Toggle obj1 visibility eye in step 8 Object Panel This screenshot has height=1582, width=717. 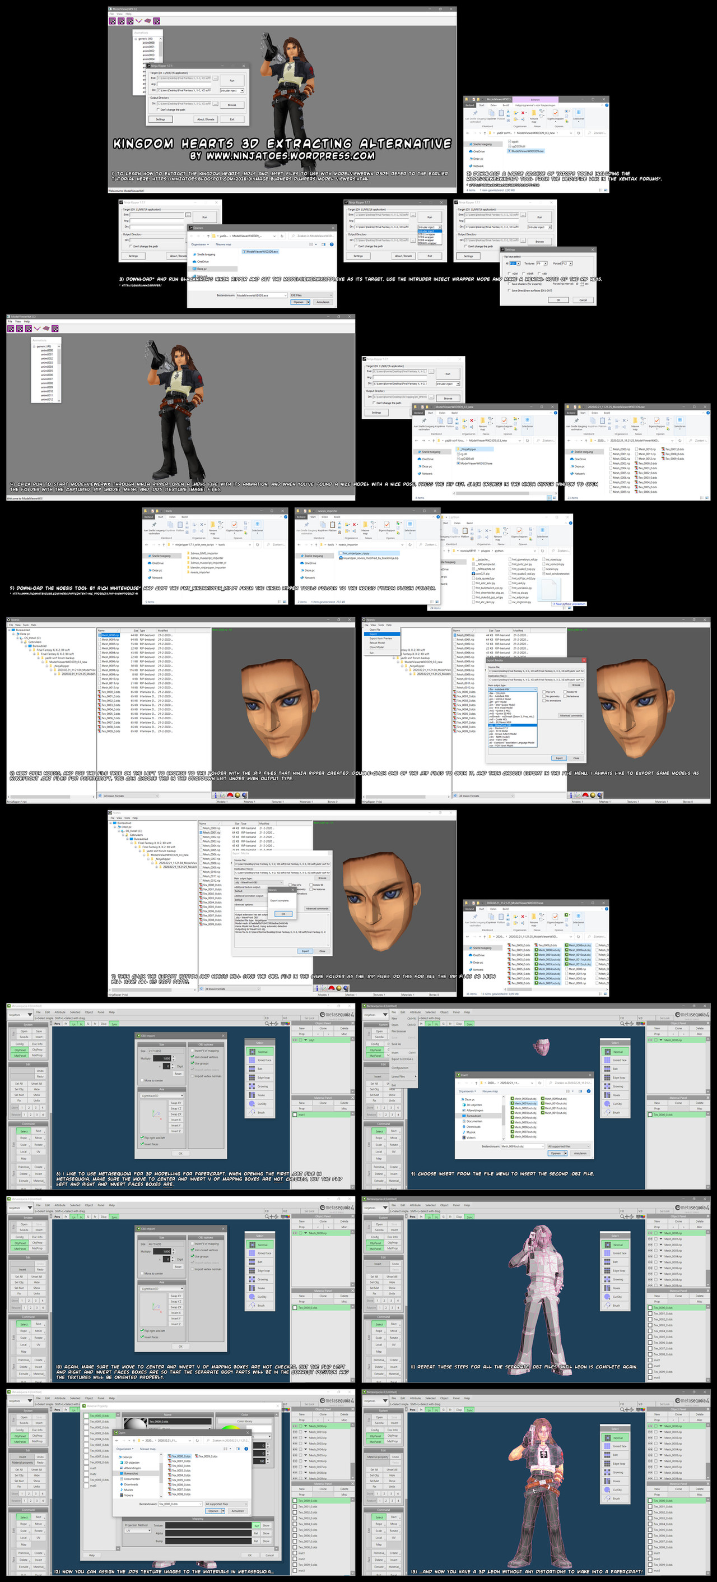click(295, 1040)
